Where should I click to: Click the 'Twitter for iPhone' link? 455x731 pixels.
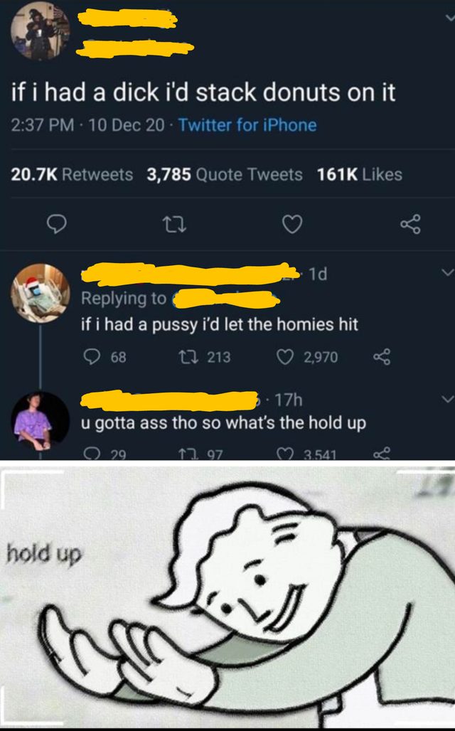(x=247, y=125)
